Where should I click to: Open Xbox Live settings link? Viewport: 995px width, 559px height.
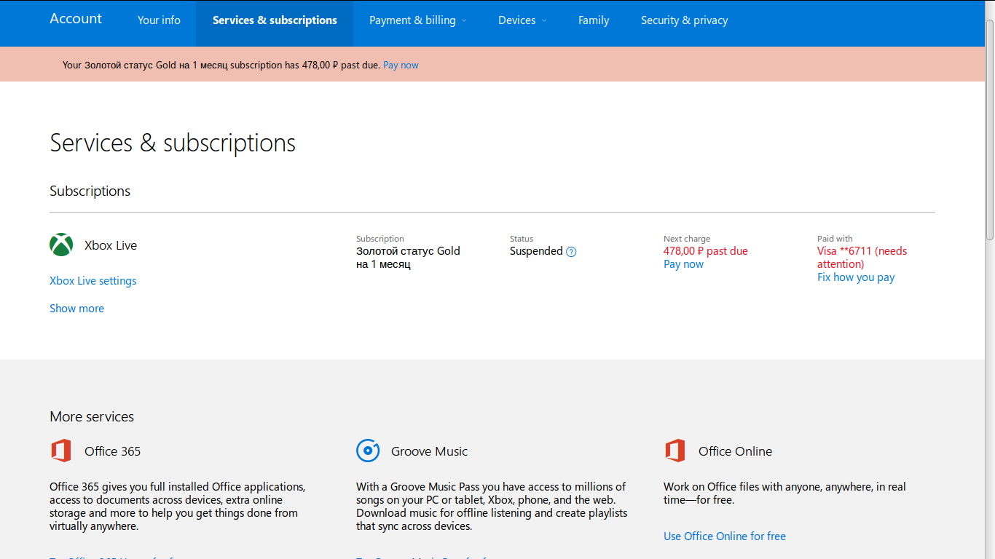[x=93, y=281]
